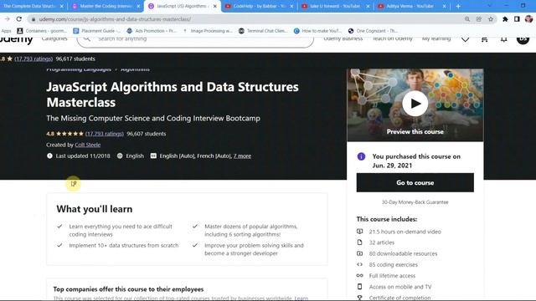This screenshot has width=536, height=301.
Task: Open the Chrome profile avatar
Action: (528, 19)
